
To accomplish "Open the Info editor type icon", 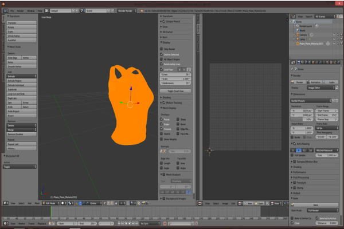I will tap(6, 10).
